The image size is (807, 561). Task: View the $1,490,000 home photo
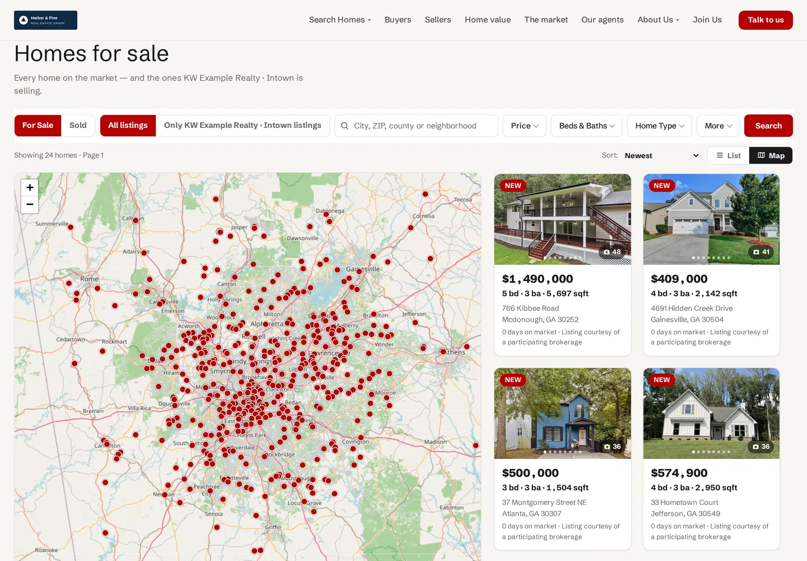[x=563, y=219]
